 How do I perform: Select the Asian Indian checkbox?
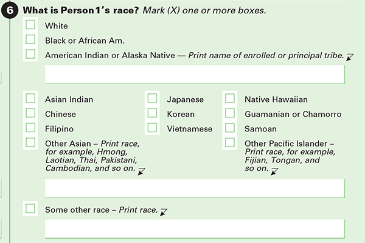click(30, 99)
